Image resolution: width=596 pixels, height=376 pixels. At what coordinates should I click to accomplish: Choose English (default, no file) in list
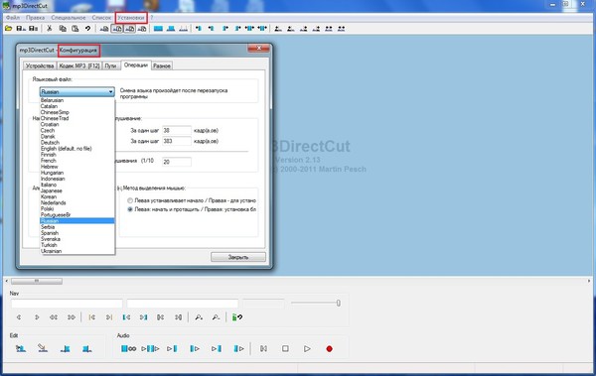[x=77, y=149]
